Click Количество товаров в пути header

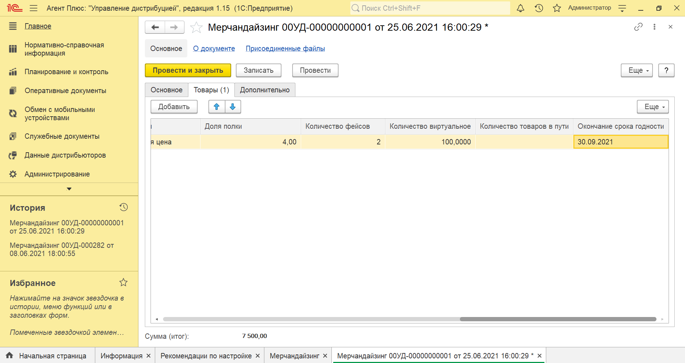[x=524, y=126]
